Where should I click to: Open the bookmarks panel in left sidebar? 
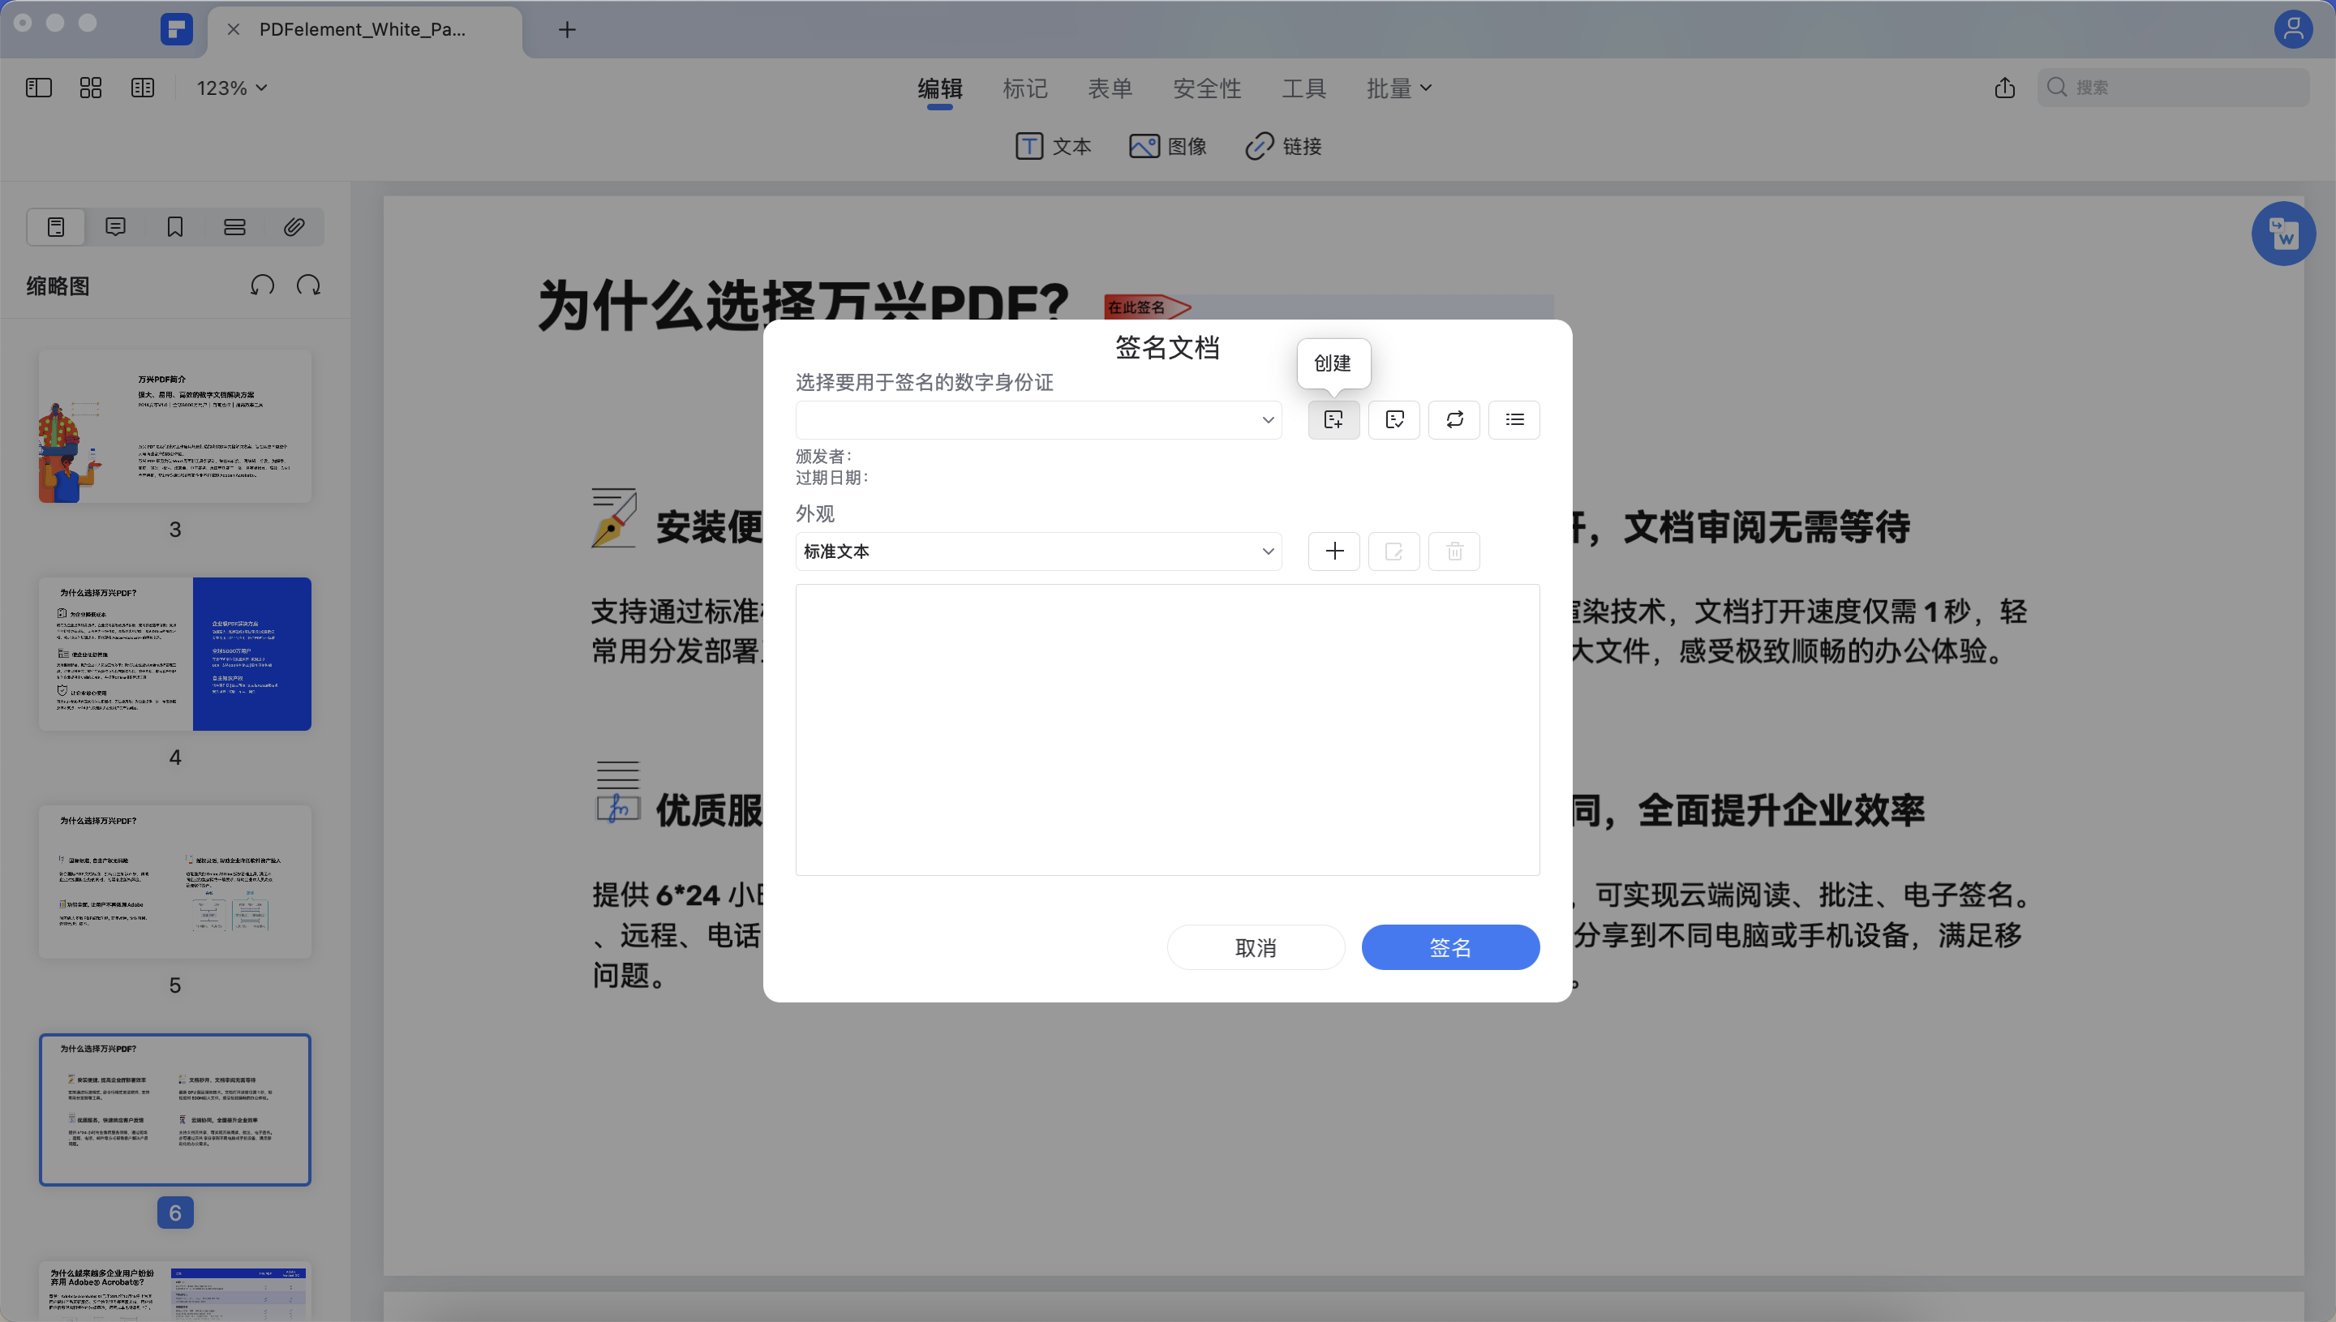point(174,227)
